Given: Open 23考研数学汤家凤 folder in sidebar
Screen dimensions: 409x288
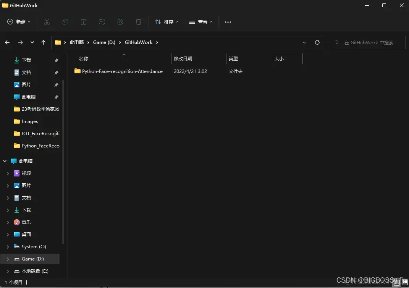Looking at the screenshot, I should point(36,109).
